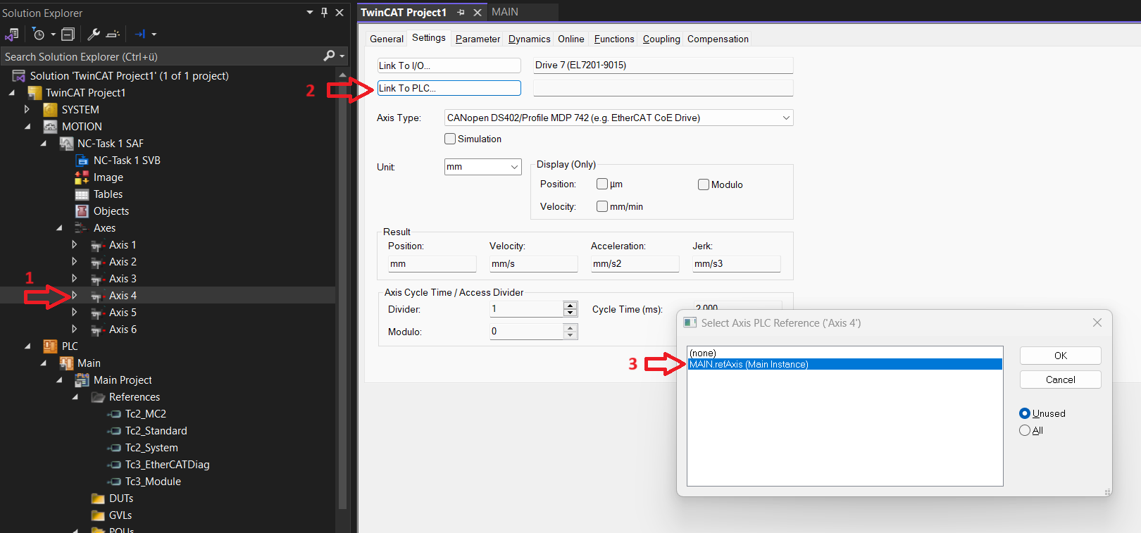Screen dimensions: 1141x533
Task: Click the Search Solution Explorer input field
Action: coord(161,56)
